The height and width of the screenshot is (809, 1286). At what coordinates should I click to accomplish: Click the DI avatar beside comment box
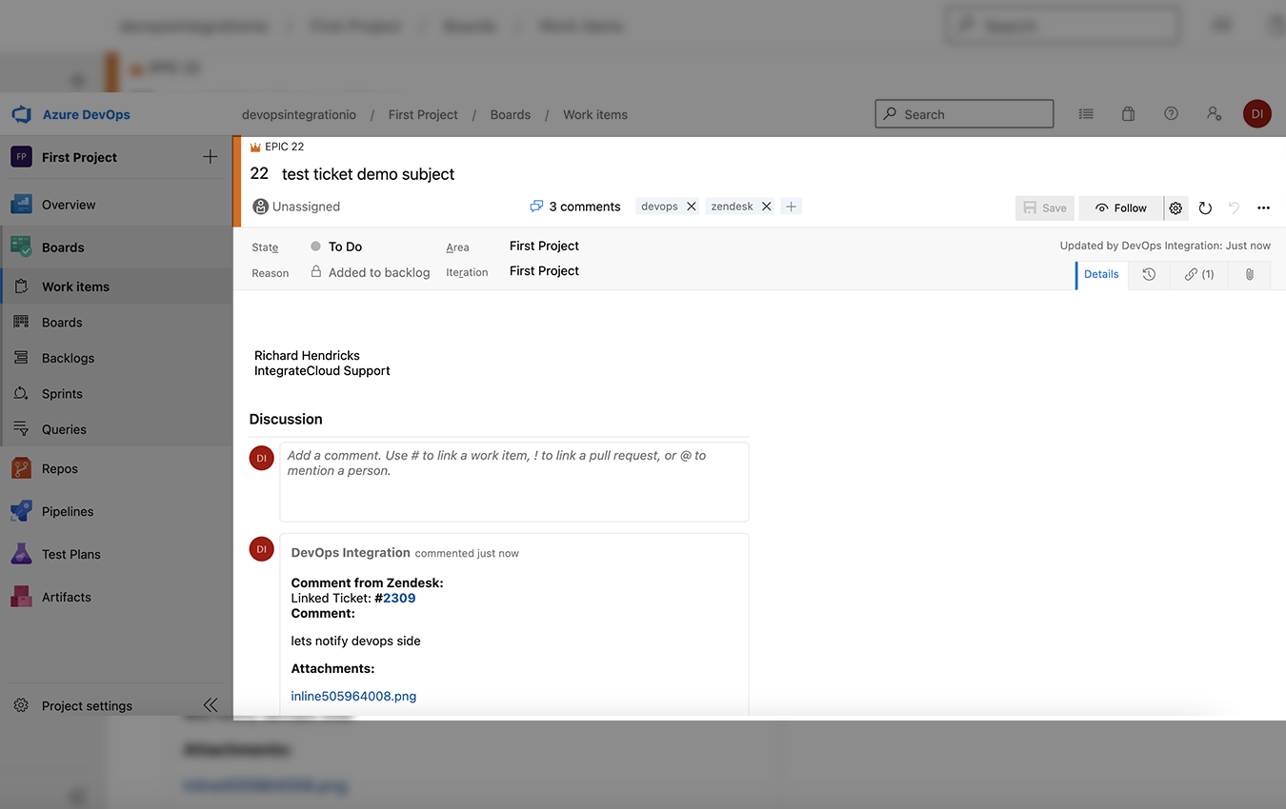click(x=262, y=458)
